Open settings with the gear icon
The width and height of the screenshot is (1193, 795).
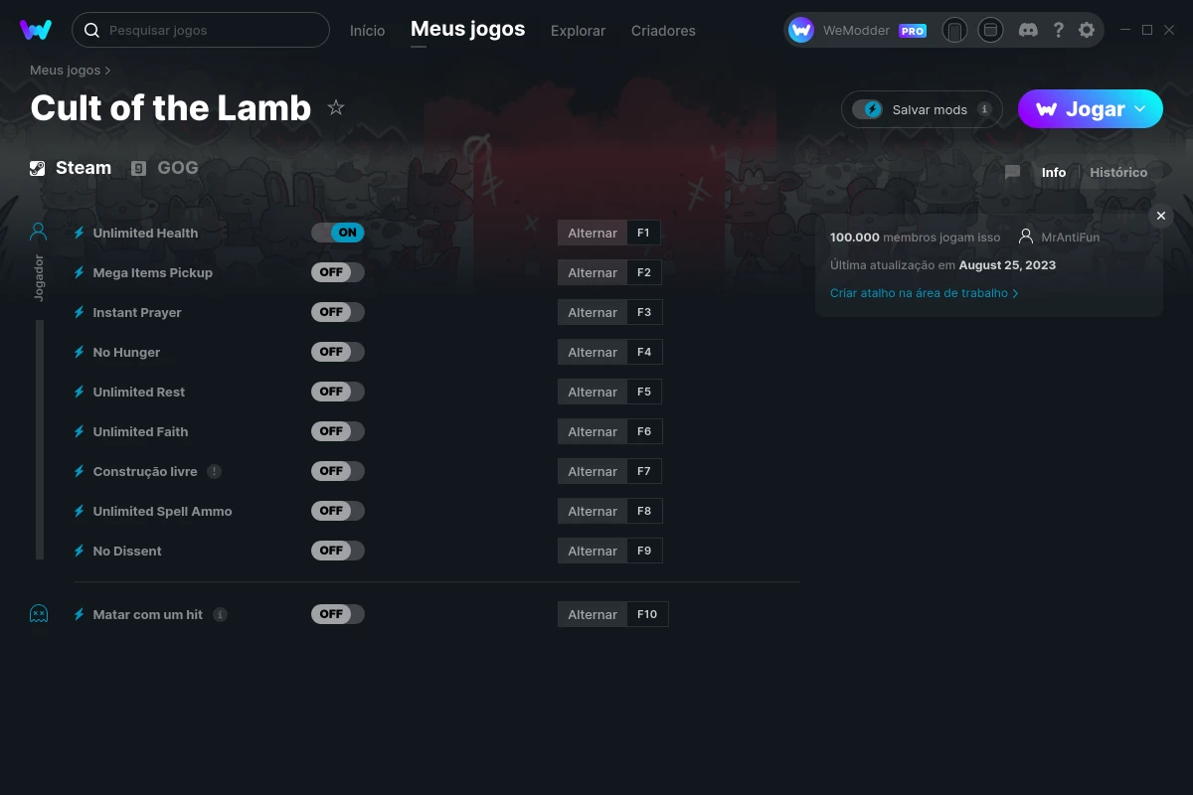(x=1087, y=30)
